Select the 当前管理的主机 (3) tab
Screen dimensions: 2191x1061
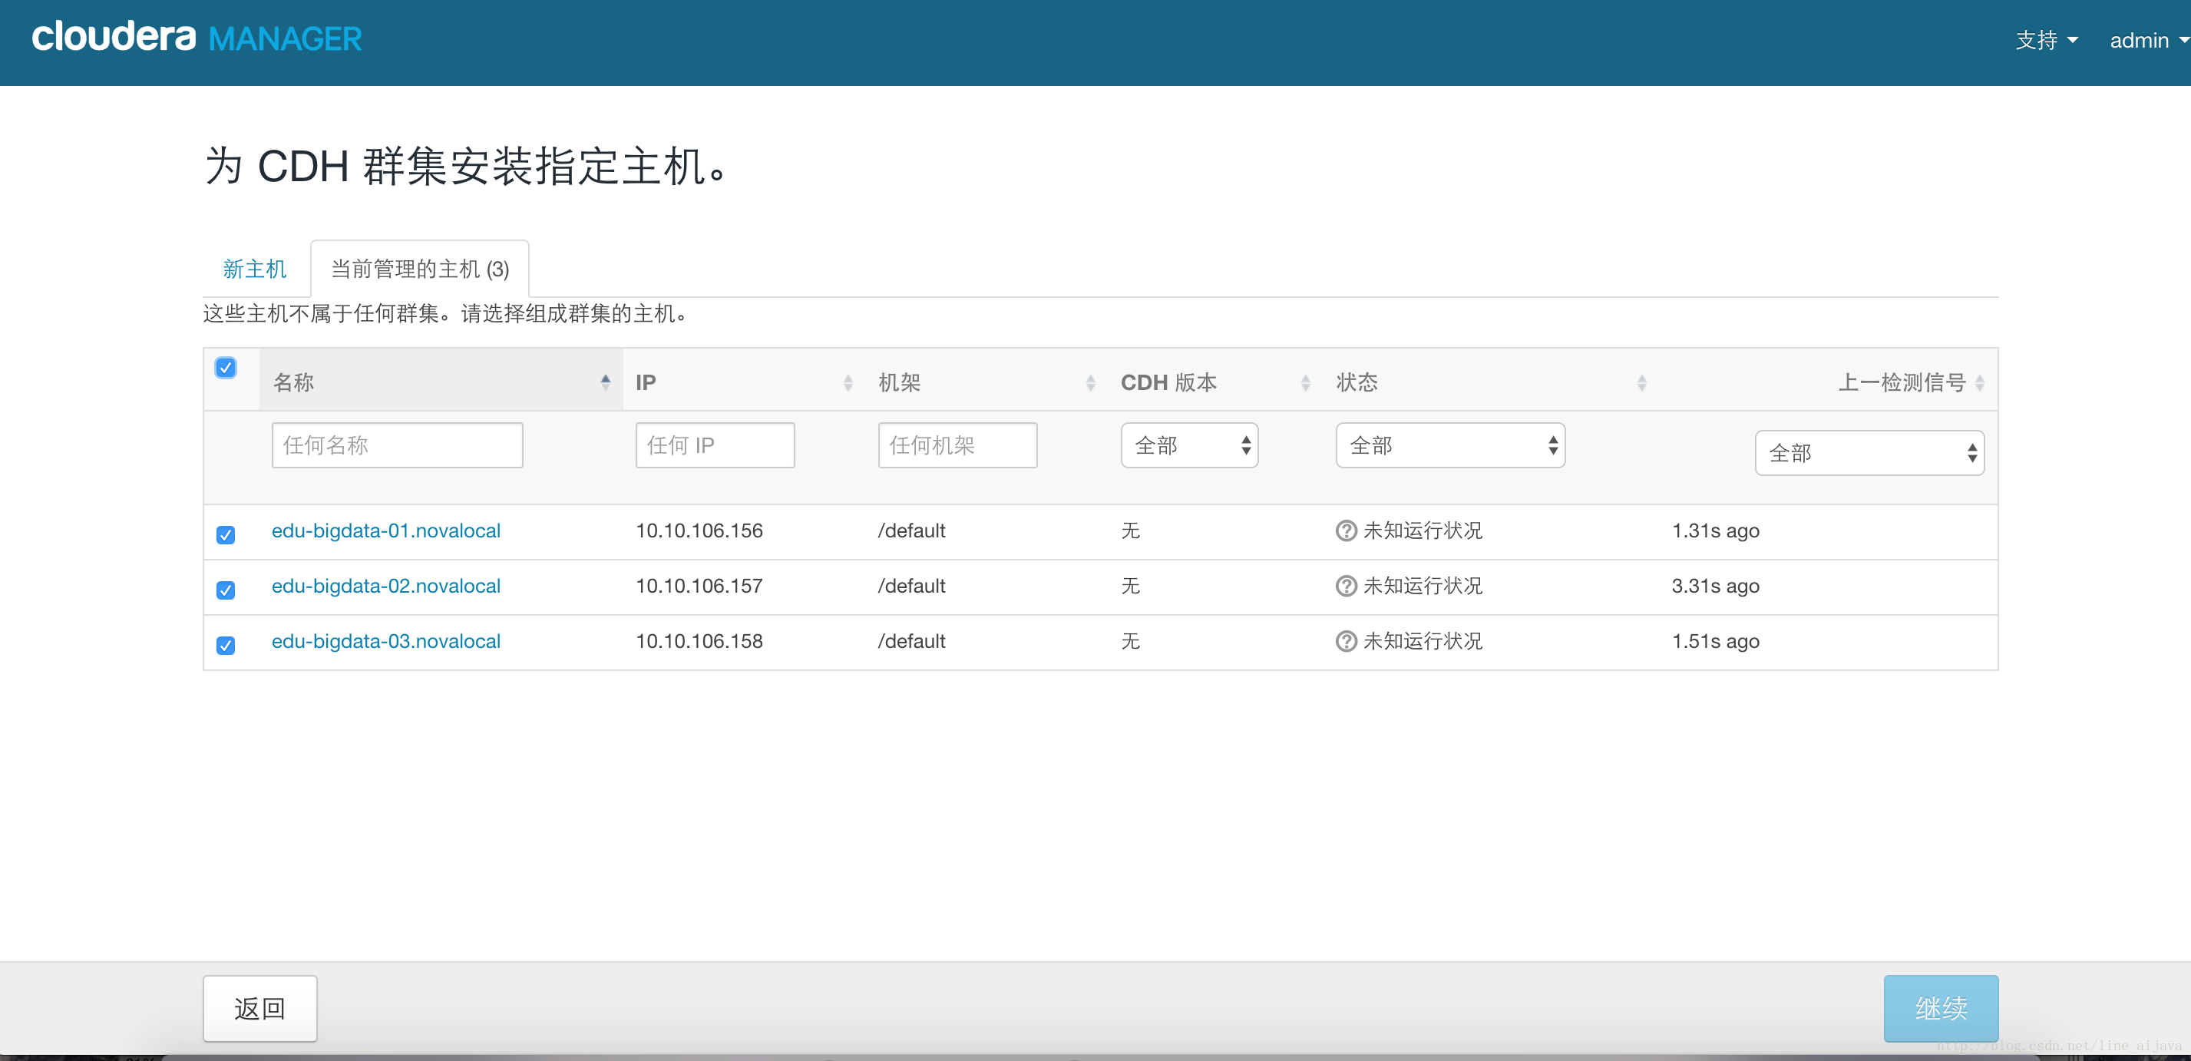419,269
